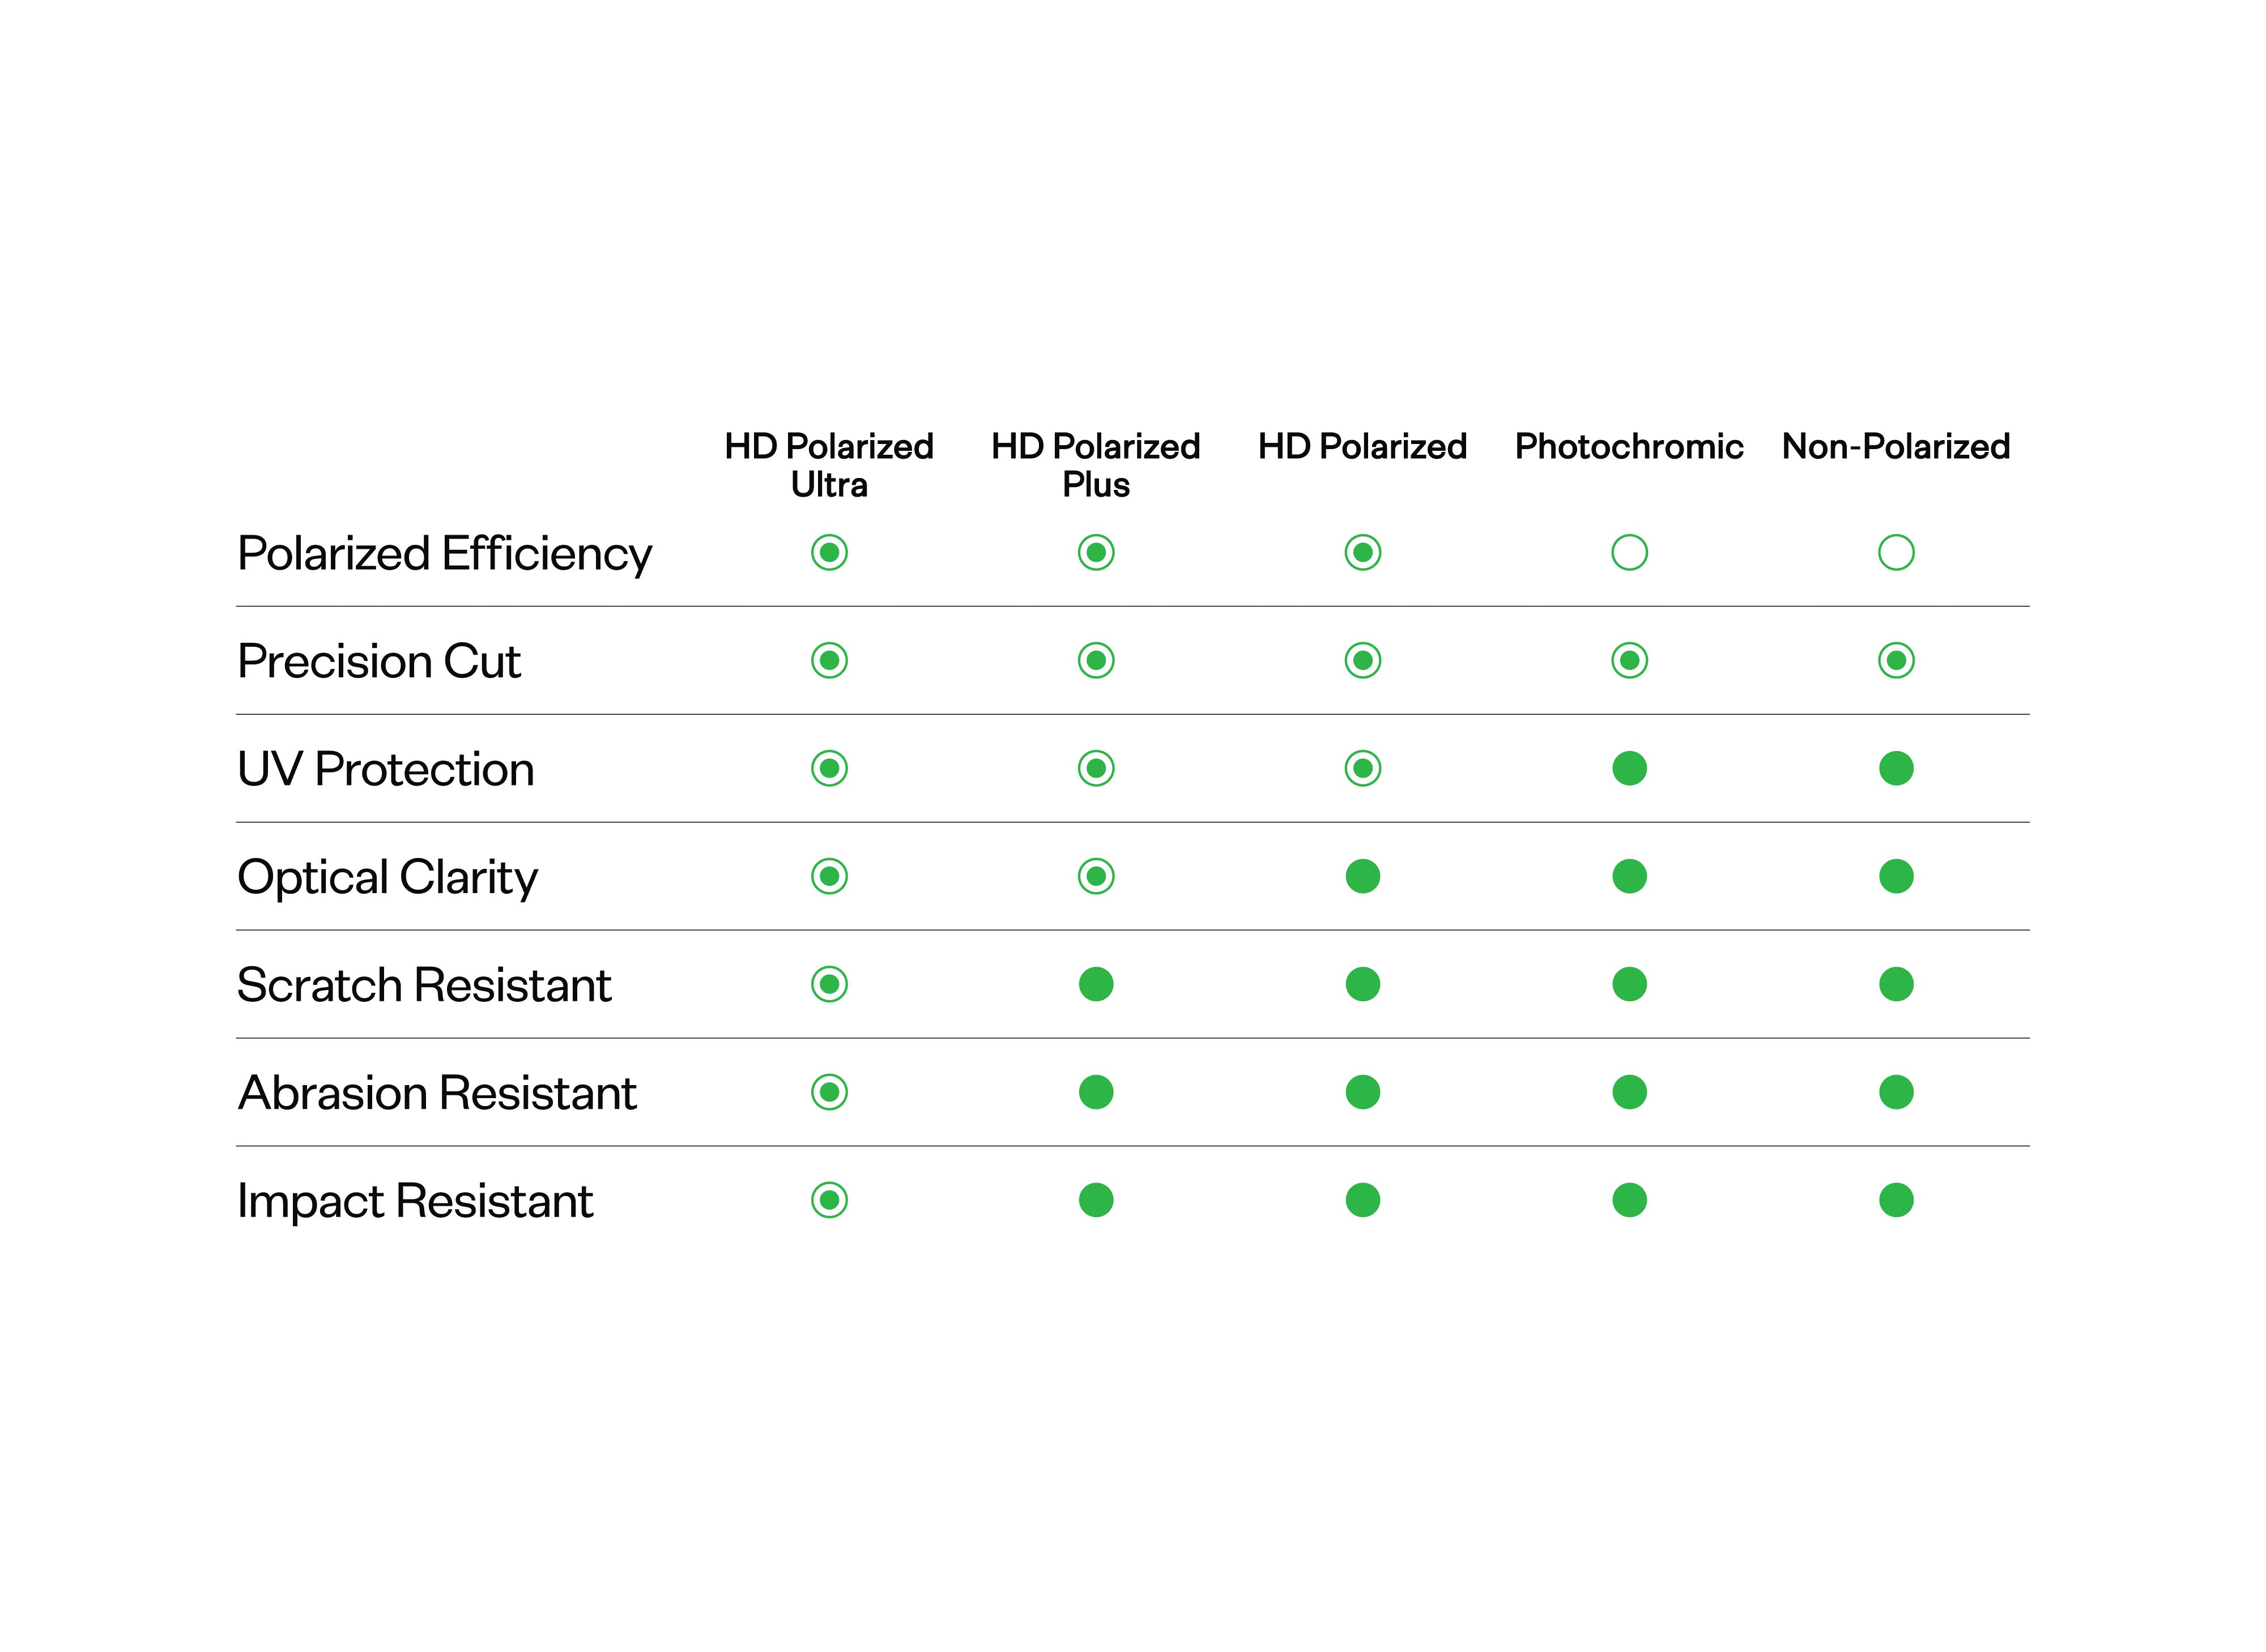Click Polarized Efficiency indicator for HD Polarized Ultra
Image resolution: width=2266 pixels, height=1652 pixels.
click(x=829, y=552)
